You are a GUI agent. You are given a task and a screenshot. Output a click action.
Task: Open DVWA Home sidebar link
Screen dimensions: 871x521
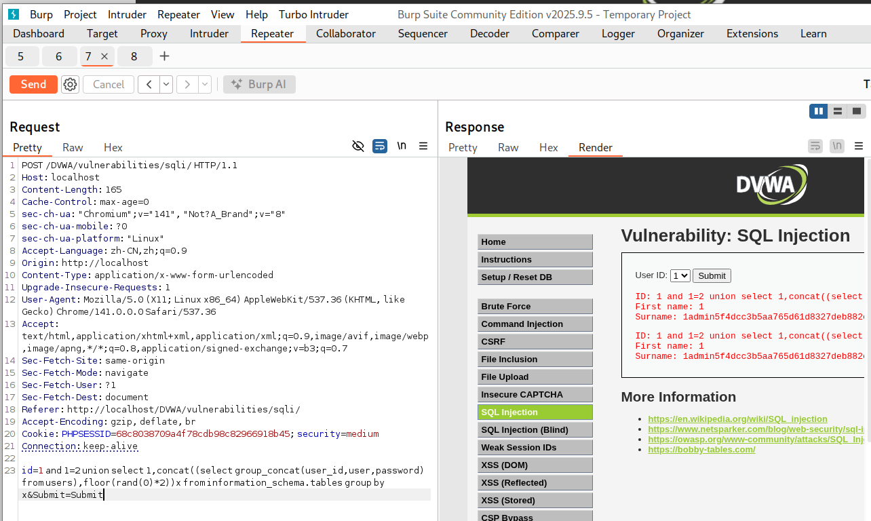(535, 242)
